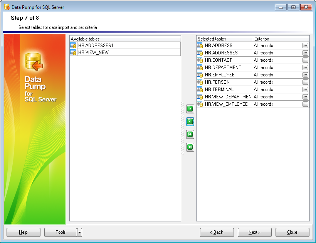This screenshot has width=316, height=243.
Task: Click the table icon beside HR.VIEW_EMPLOYEE
Action: tap(200, 104)
